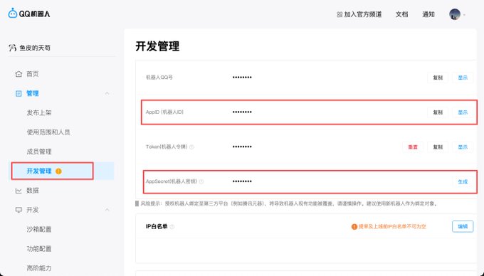Click the help icon next to Token(机器人令牌)
Screen dimensions: 484x276
[191, 147]
